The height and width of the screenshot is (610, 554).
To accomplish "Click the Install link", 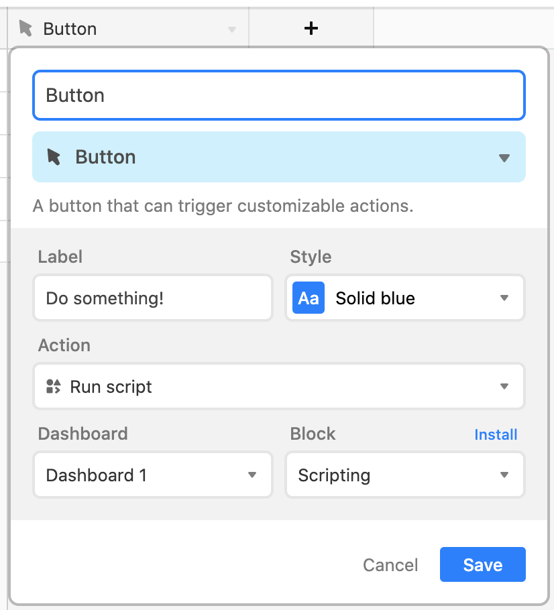I will [x=496, y=434].
